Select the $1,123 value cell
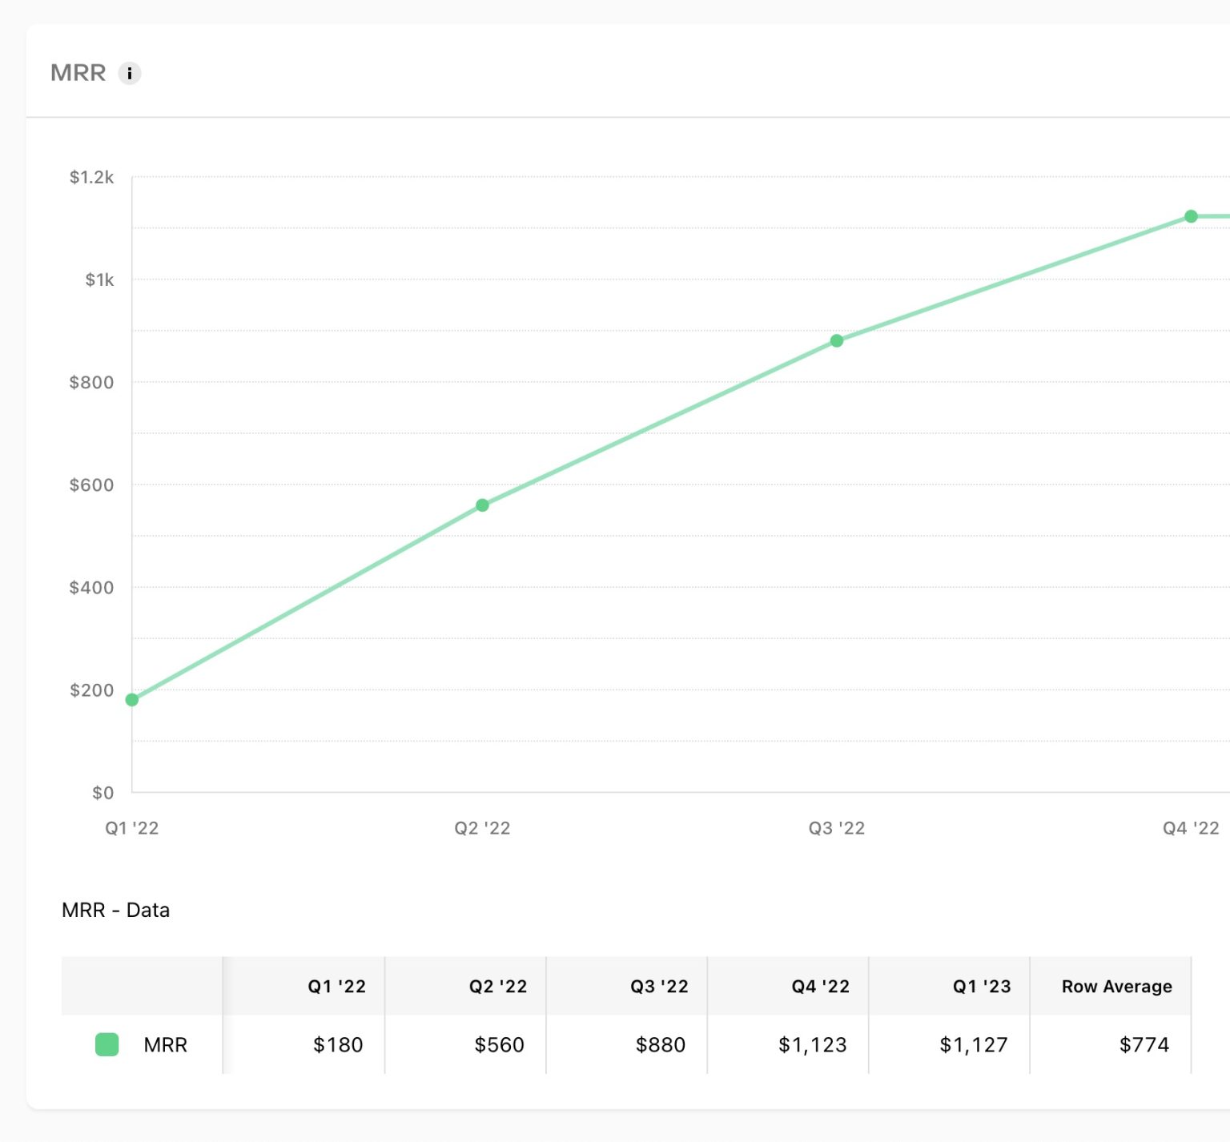Screen dimensions: 1230x1142 click(x=812, y=1044)
